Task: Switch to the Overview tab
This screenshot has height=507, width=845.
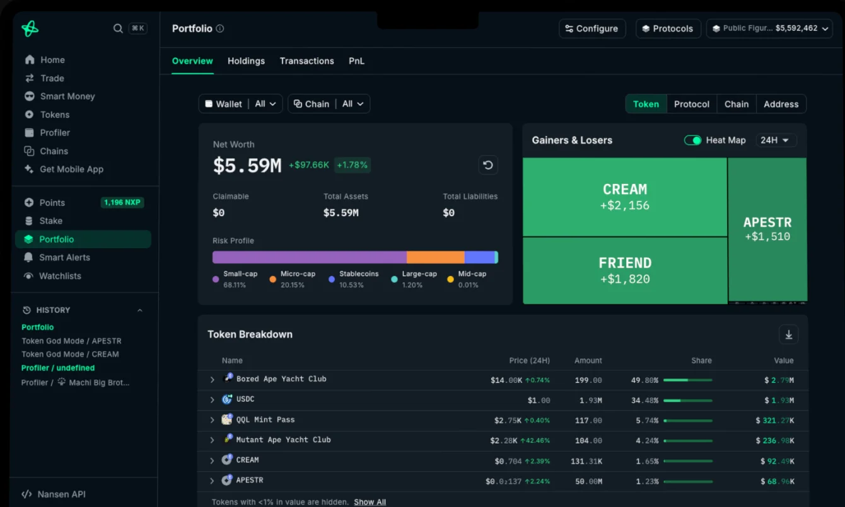Action: click(192, 61)
